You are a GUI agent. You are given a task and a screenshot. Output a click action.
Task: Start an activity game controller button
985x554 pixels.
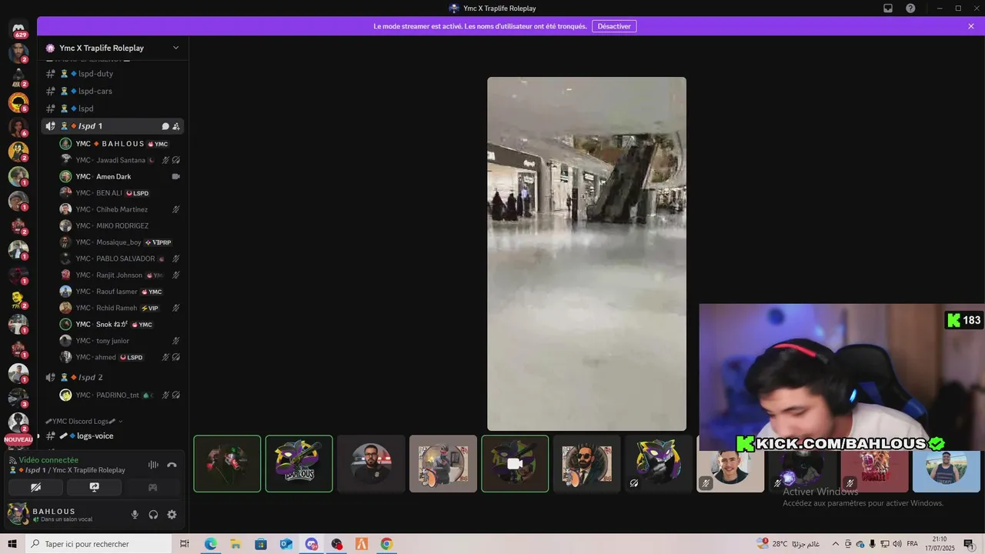[x=152, y=487]
